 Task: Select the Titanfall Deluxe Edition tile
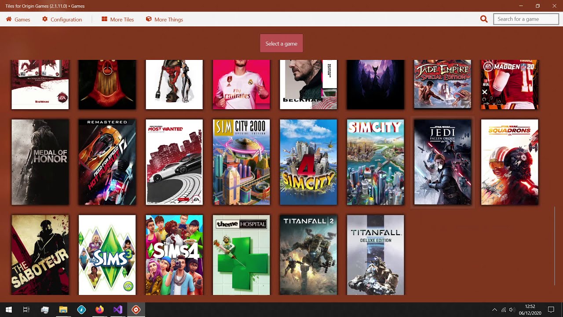click(x=376, y=255)
